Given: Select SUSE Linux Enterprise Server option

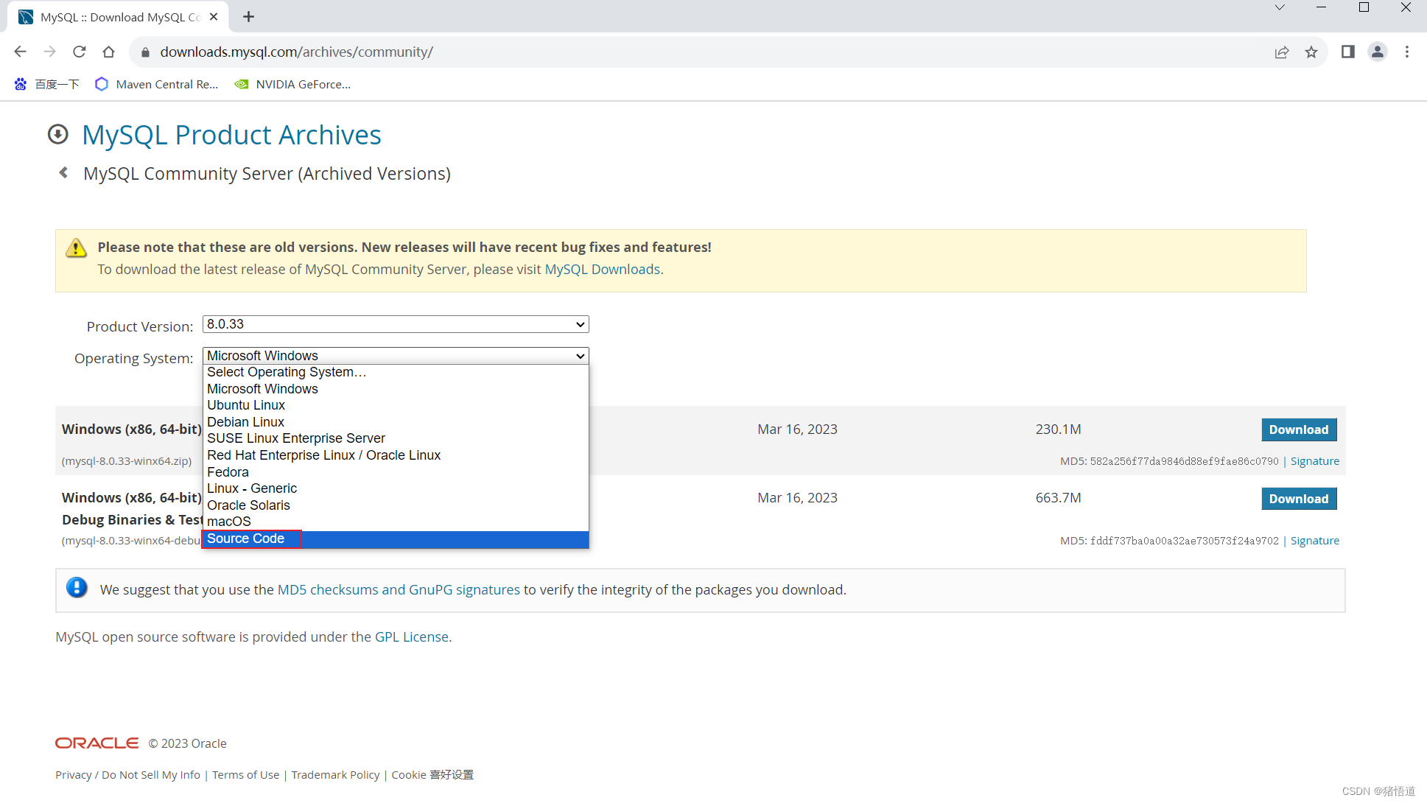Looking at the screenshot, I should (396, 438).
